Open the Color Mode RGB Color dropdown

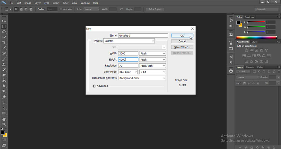[128, 72]
